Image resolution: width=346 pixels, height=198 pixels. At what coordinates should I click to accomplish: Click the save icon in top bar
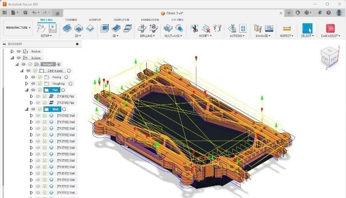pos(25,12)
